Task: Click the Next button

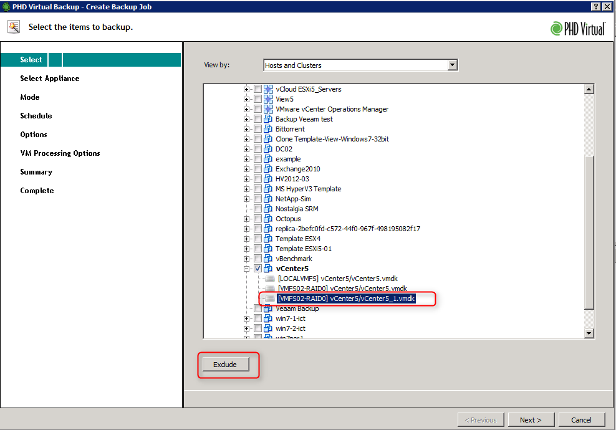Action: click(531, 420)
